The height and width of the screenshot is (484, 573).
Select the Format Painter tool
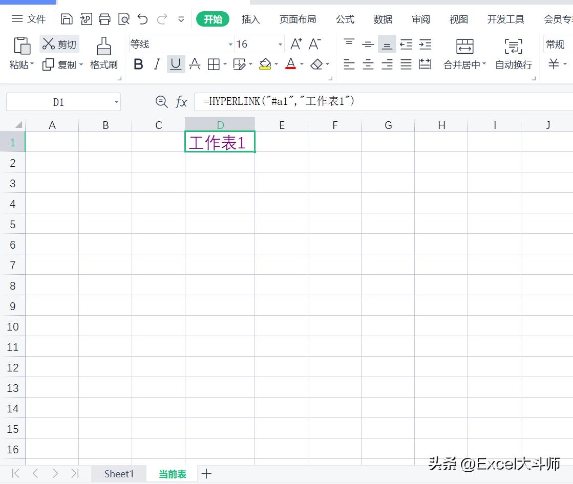(x=104, y=51)
